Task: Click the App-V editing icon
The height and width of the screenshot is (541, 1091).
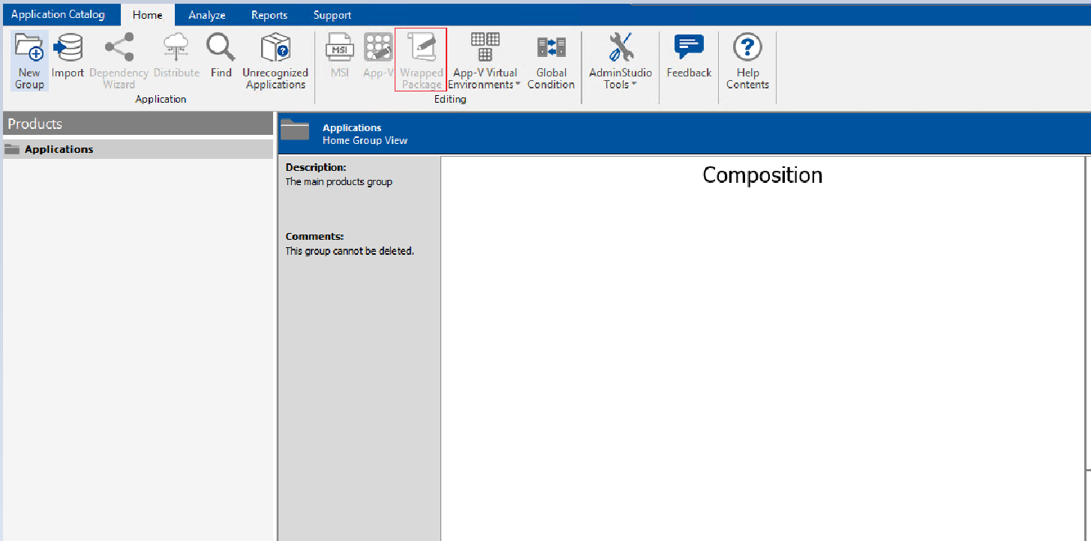Action: click(378, 49)
